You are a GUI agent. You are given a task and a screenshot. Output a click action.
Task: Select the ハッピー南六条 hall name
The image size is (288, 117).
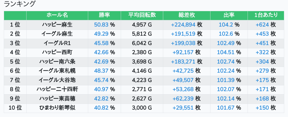(x=57, y=62)
